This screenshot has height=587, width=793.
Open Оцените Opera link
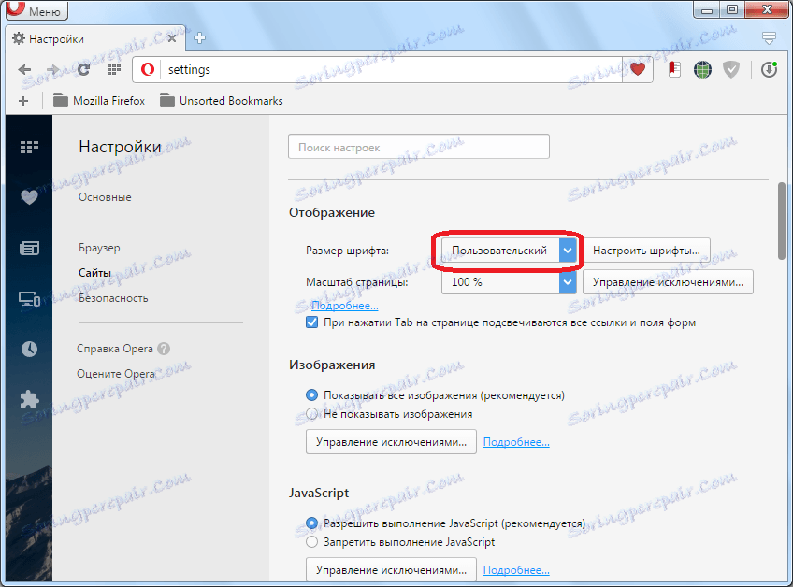click(116, 374)
